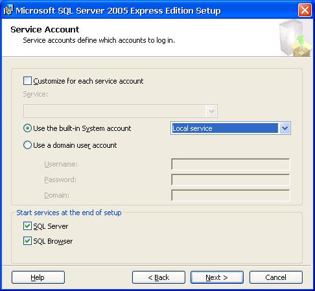Proceed with the Next button

click(x=217, y=277)
